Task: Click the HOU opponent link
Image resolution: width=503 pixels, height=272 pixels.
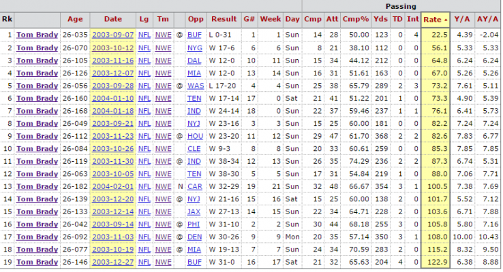Action: coord(195,136)
